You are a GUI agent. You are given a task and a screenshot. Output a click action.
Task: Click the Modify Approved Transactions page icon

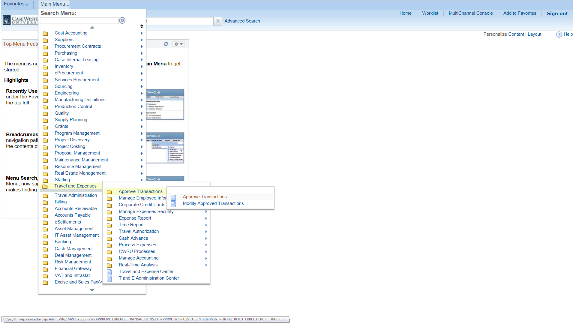click(173, 204)
